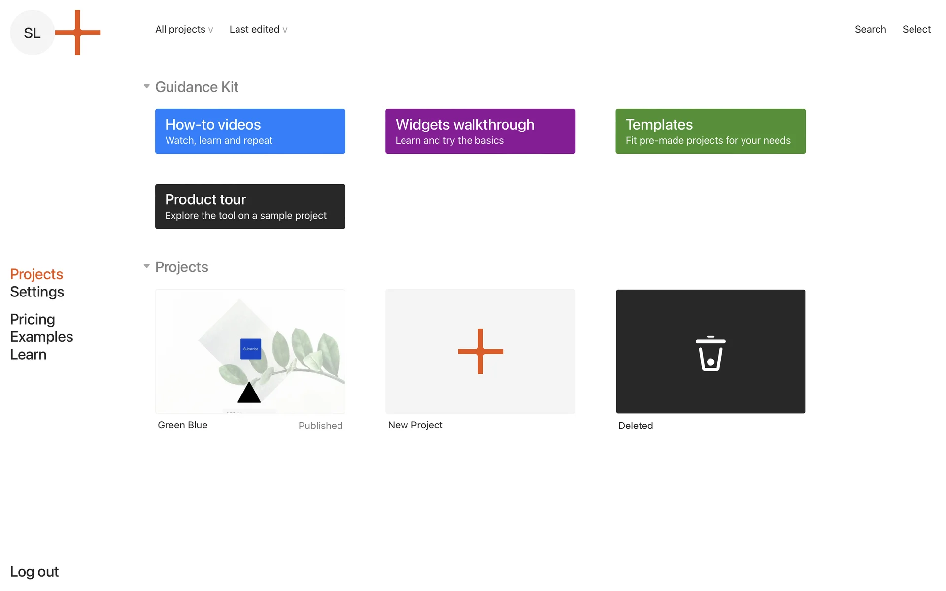Go to Settings in sidebar

(x=37, y=292)
